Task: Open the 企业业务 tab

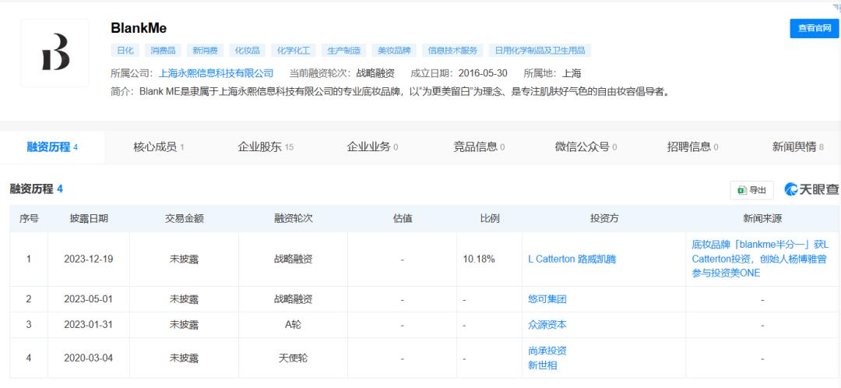Action: pyautogui.click(x=372, y=147)
